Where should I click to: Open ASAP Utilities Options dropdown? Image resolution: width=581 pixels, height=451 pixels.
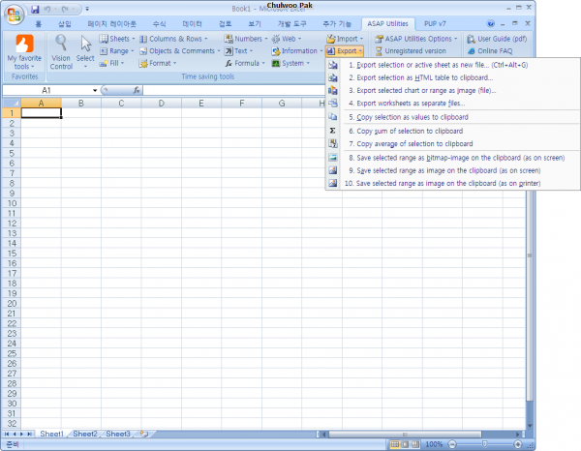point(416,39)
